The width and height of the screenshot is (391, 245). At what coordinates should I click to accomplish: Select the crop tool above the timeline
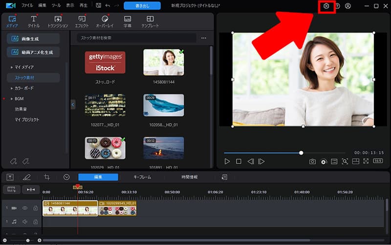coord(47,177)
